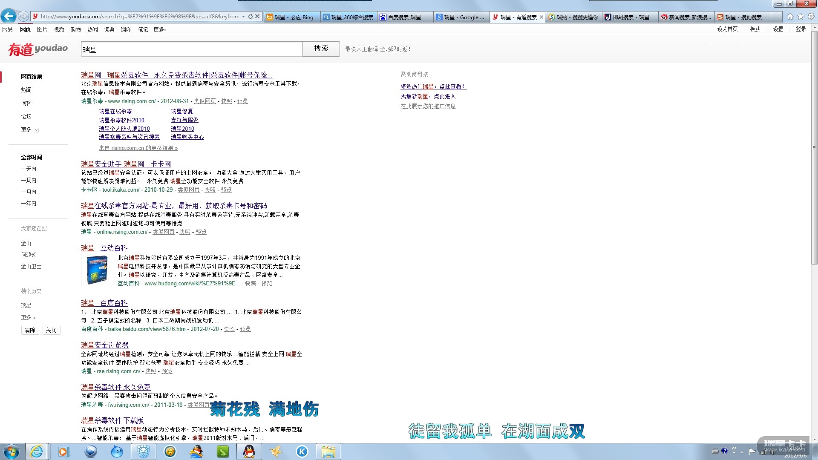Expand the 更多» top navigation menu

(160, 29)
